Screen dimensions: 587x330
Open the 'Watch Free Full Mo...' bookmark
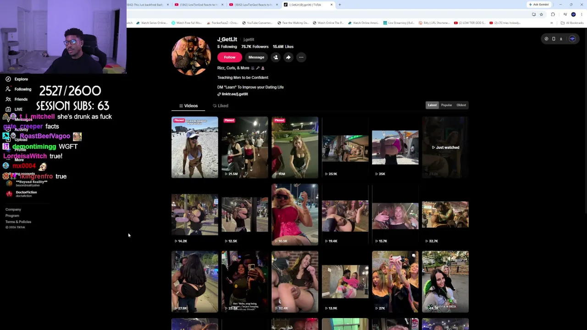pos(186,23)
